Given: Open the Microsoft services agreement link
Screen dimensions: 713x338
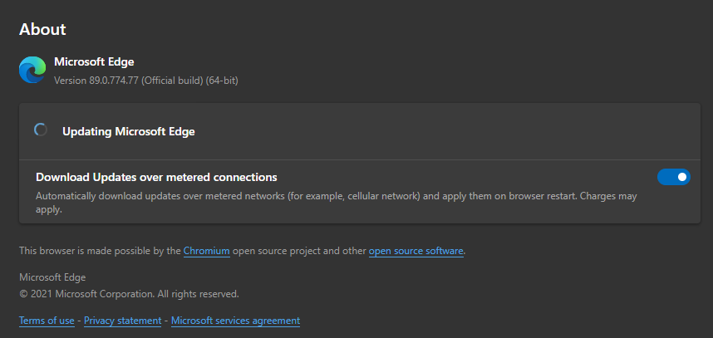Looking at the screenshot, I should tap(235, 321).
